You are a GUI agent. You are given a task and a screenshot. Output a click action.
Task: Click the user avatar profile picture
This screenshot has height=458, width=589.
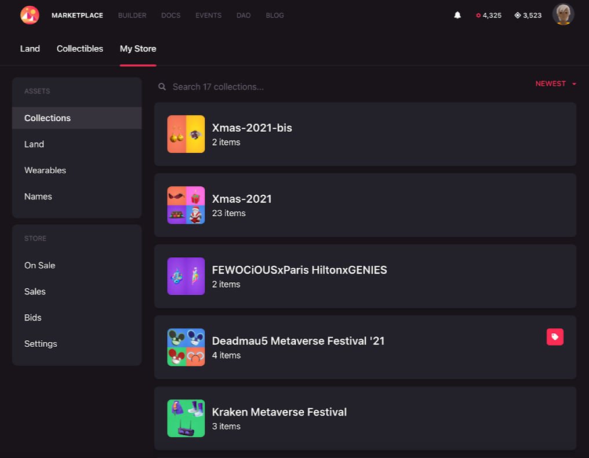click(x=563, y=15)
